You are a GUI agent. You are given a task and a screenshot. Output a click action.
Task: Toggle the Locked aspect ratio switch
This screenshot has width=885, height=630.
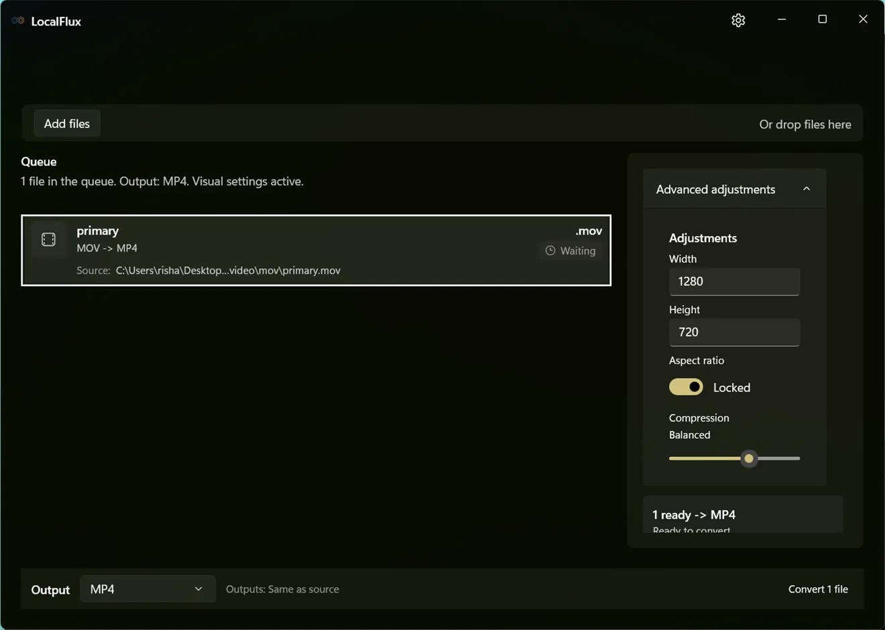pos(686,387)
